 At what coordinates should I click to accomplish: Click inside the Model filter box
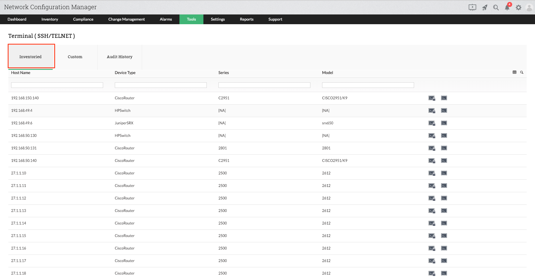tap(368, 85)
